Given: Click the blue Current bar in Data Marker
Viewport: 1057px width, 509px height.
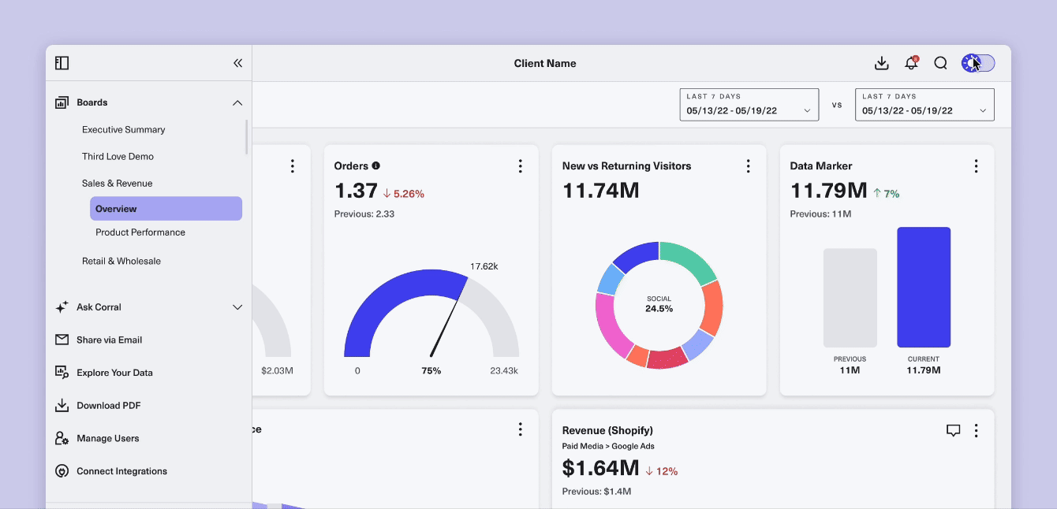Looking at the screenshot, I should coord(924,288).
